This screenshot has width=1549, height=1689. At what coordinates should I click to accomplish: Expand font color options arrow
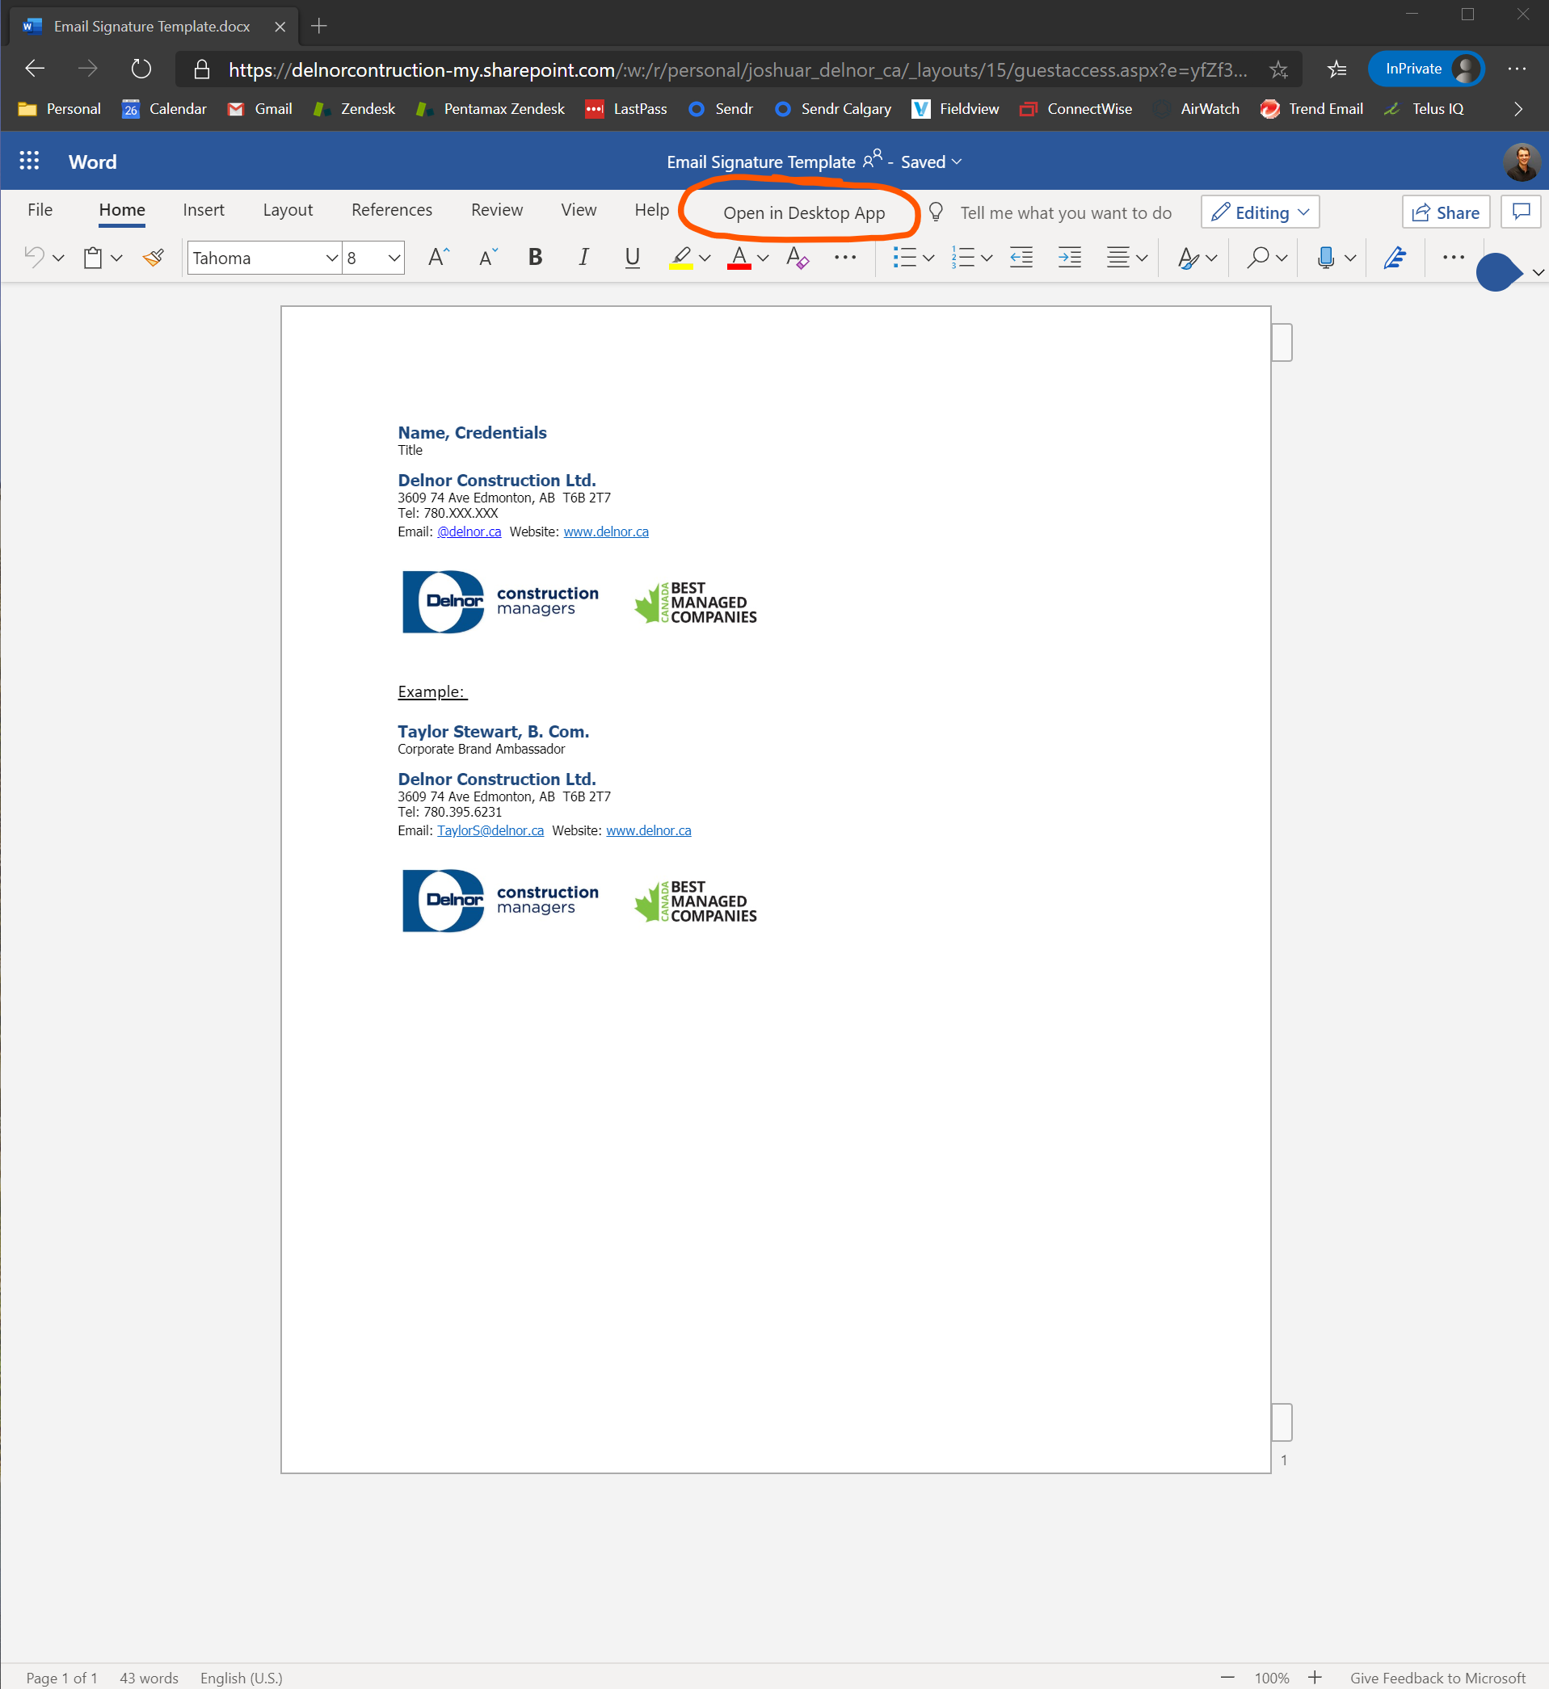coord(763,258)
